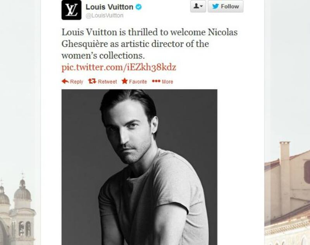Click the blue verified badge icon
The height and width of the screenshot is (245, 310).
(139, 7)
